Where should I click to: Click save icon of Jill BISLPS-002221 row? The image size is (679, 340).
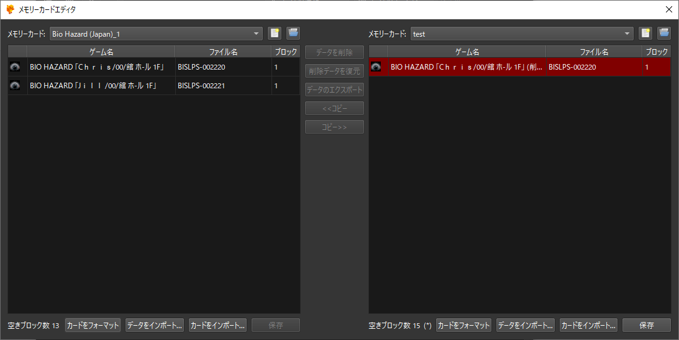point(15,86)
